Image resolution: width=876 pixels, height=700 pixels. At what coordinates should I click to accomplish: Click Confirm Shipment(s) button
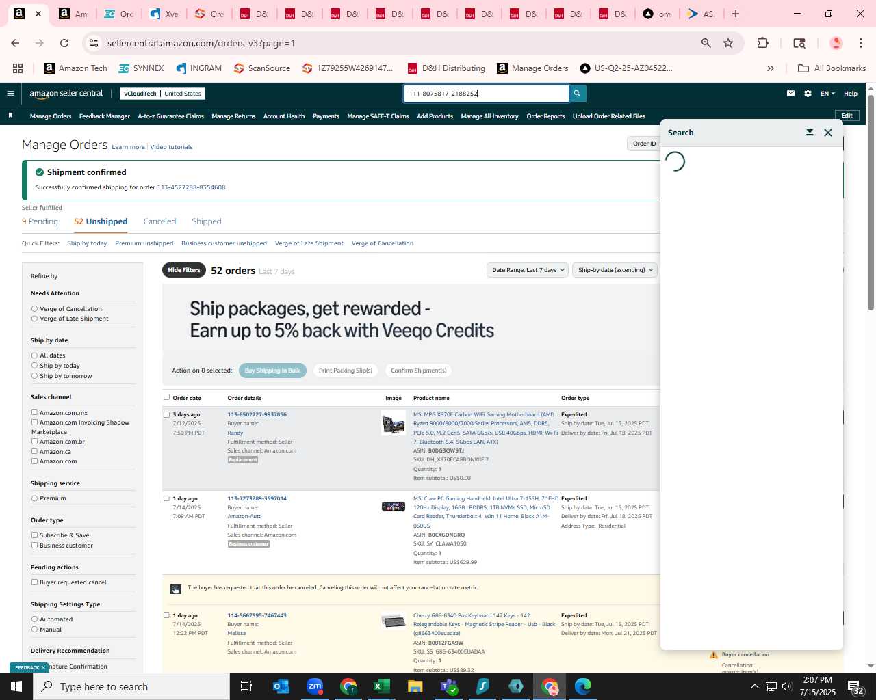(x=419, y=371)
